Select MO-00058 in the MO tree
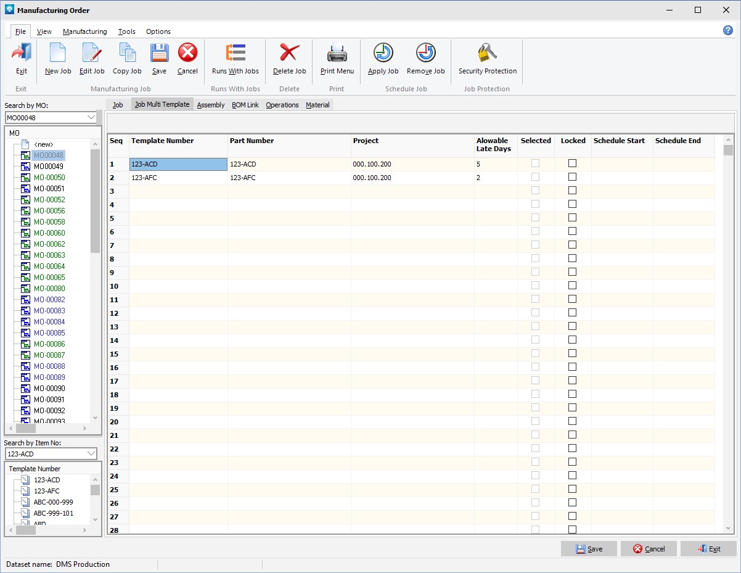 [x=49, y=222]
